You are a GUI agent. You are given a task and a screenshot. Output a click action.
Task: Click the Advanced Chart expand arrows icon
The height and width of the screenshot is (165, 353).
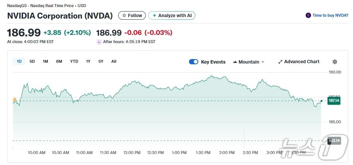(280, 62)
